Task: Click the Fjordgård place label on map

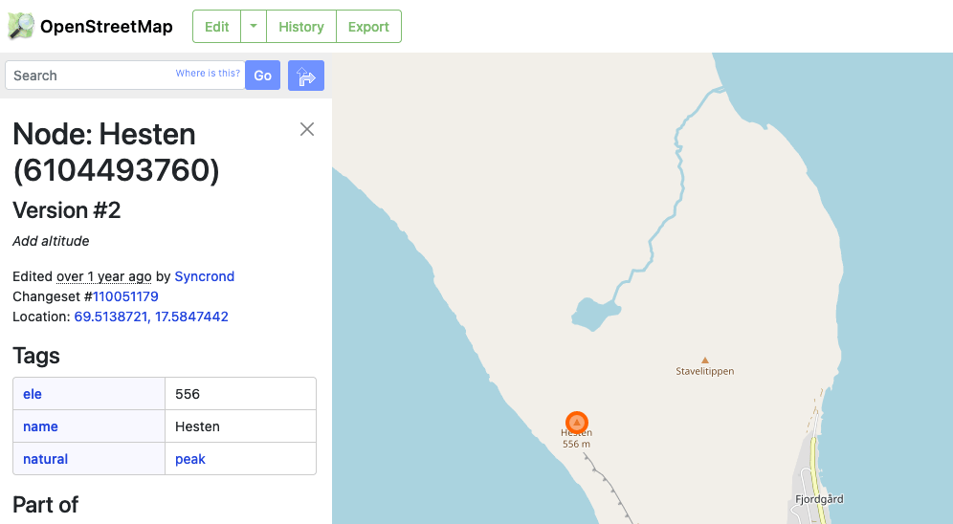Action: pyautogui.click(x=819, y=499)
